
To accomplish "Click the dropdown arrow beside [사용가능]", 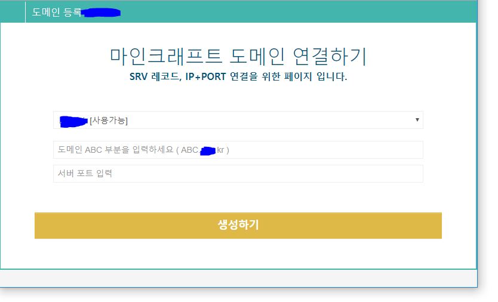I will (x=417, y=120).
